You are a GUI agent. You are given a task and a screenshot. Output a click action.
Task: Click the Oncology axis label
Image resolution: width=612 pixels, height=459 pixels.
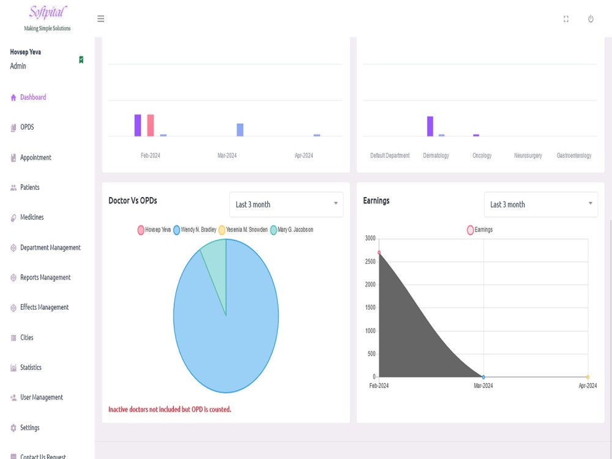tap(482, 155)
